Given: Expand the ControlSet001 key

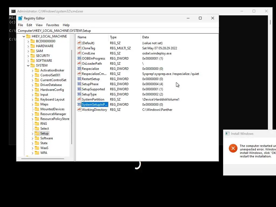Looking at the screenshot, I should click(32, 75).
